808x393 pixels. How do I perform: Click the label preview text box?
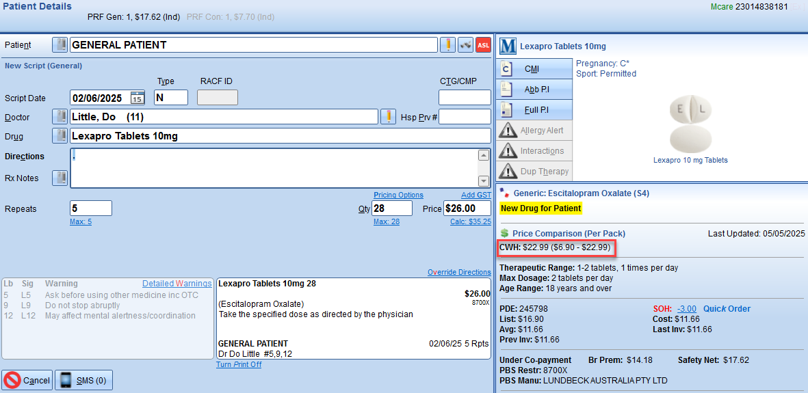tap(354, 319)
